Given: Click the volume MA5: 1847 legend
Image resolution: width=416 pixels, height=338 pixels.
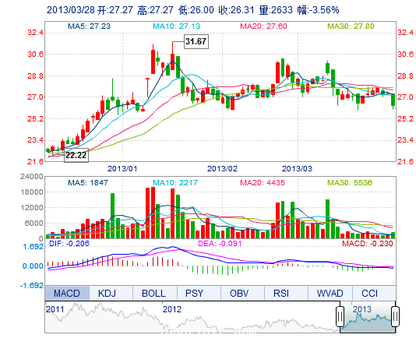Looking at the screenshot, I should pos(88,182).
